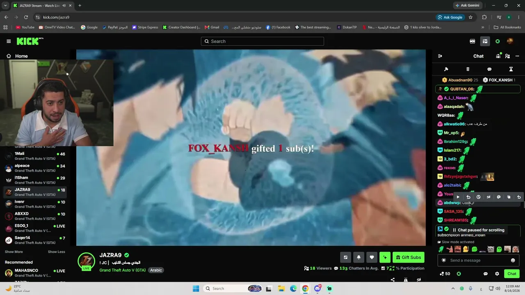
Task: Click the JAZRA9 channel avatar with LIVE badge
Action: click(86, 261)
